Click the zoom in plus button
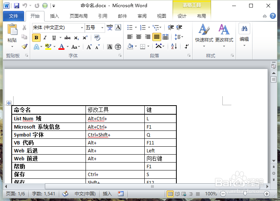 tap(267, 194)
